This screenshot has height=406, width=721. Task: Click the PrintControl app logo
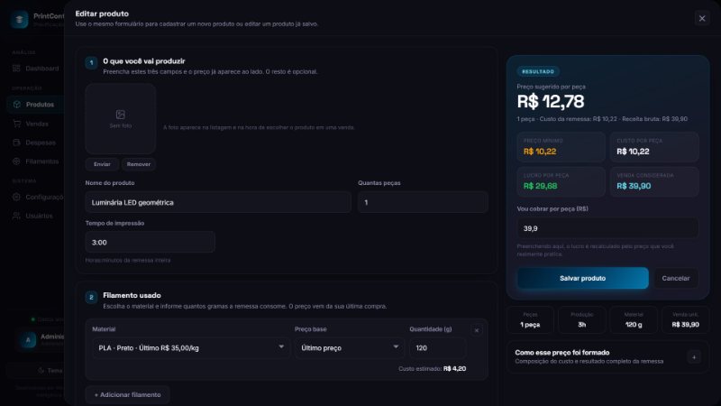tap(19, 19)
